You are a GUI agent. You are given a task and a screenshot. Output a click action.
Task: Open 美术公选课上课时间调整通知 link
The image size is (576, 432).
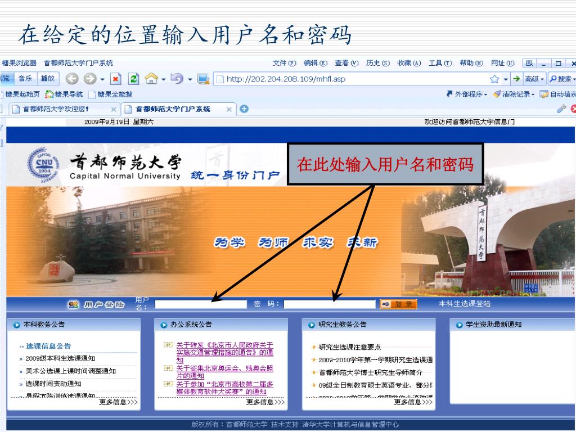pos(70,371)
